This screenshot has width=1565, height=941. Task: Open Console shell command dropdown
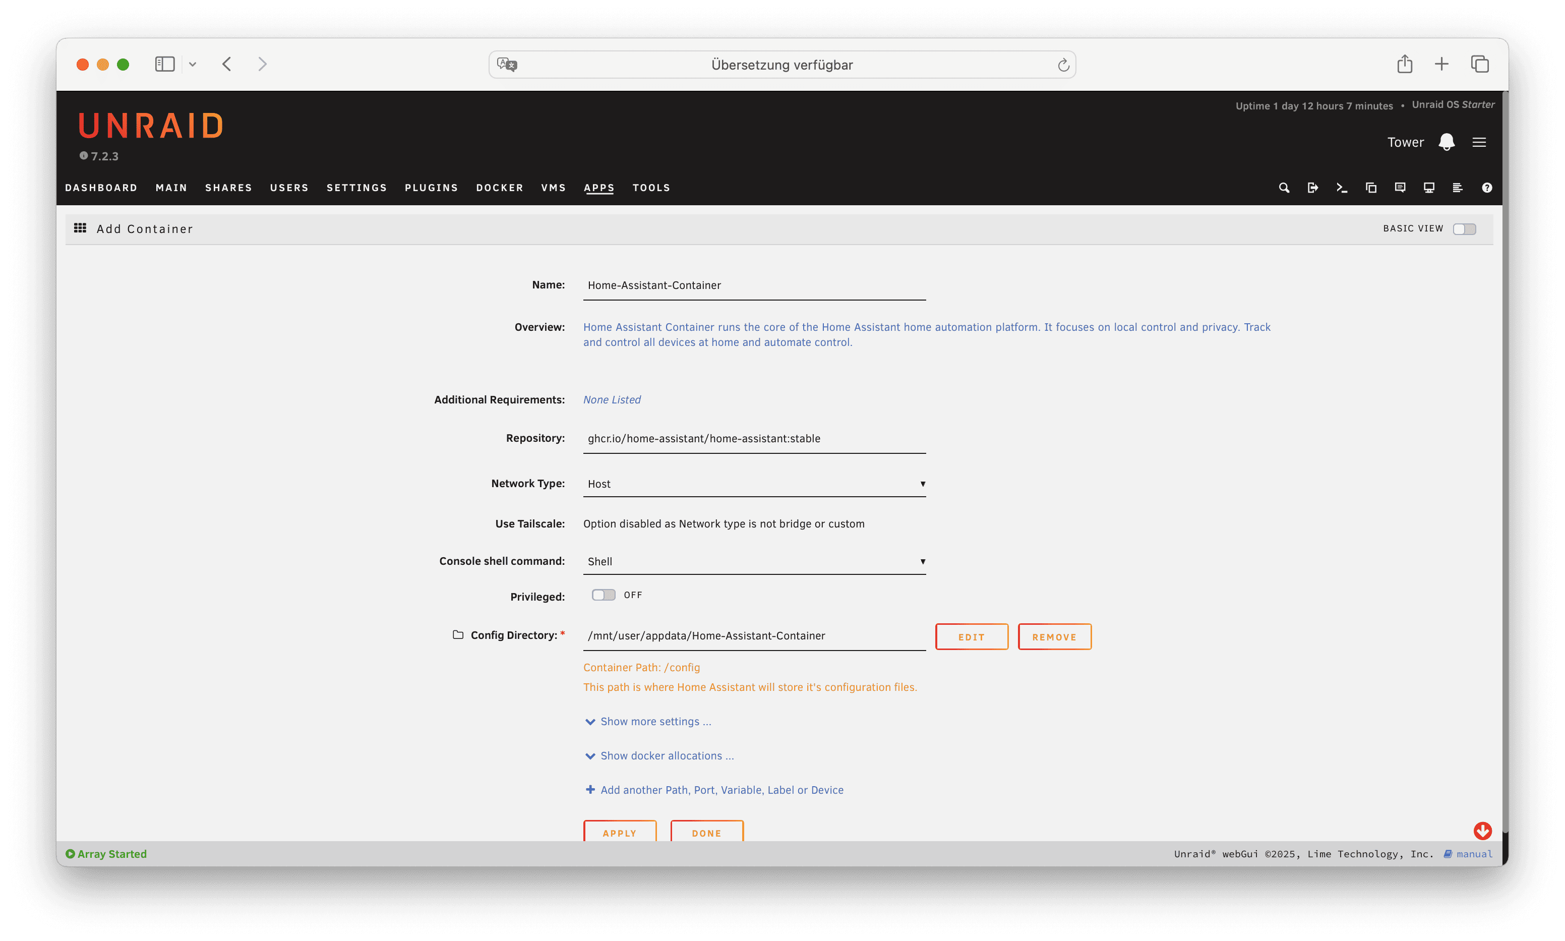754,561
